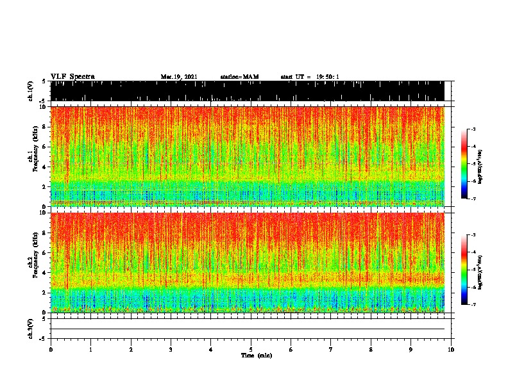Click the "8" kHz tick of ch.1 panel
This screenshot has height=392, width=508.
[45, 127]
